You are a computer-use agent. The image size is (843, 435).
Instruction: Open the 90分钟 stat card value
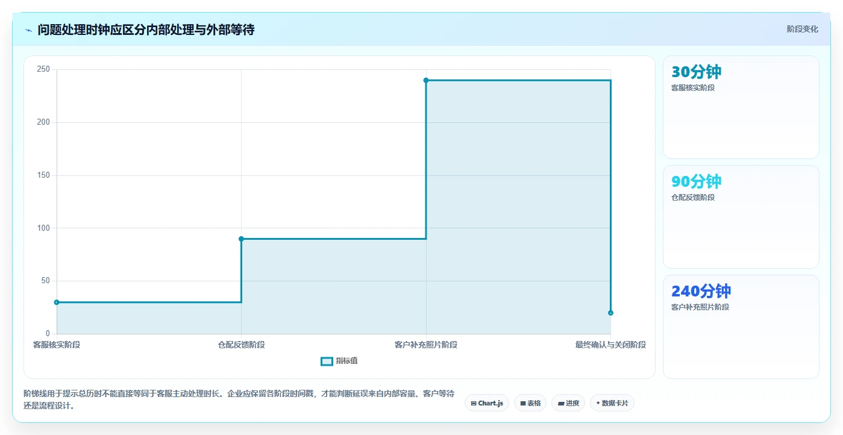(x=696, y=181)
